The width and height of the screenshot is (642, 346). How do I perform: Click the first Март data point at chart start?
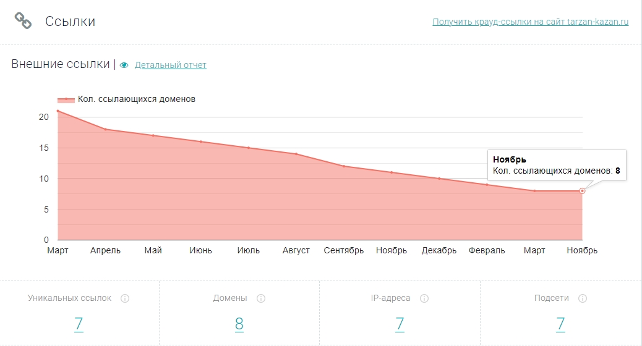pos(58,111)
